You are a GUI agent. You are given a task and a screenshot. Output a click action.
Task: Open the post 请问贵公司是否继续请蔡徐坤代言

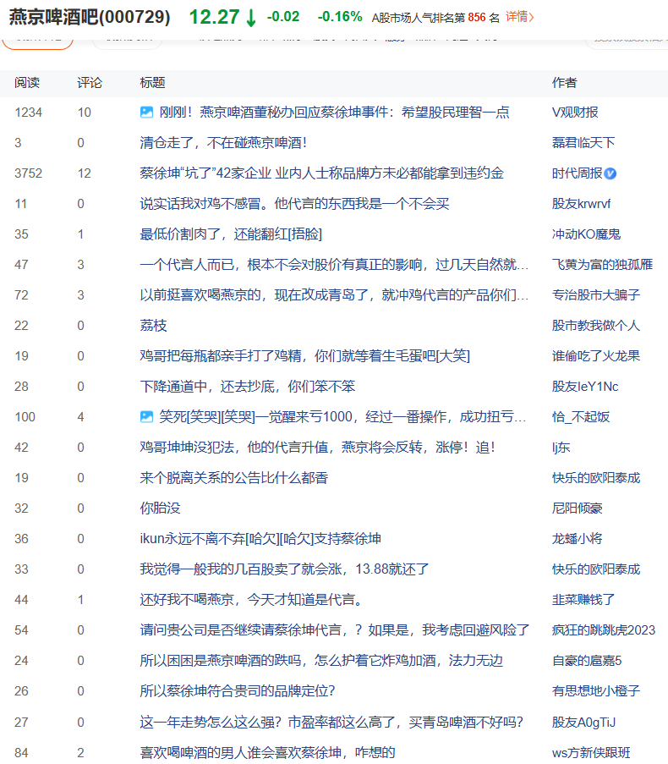click(x=335, y=630)
